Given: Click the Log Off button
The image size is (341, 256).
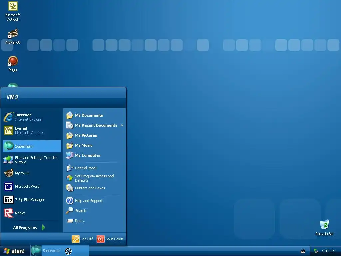Looking at the screenshot, I should (x=82, y=239).
